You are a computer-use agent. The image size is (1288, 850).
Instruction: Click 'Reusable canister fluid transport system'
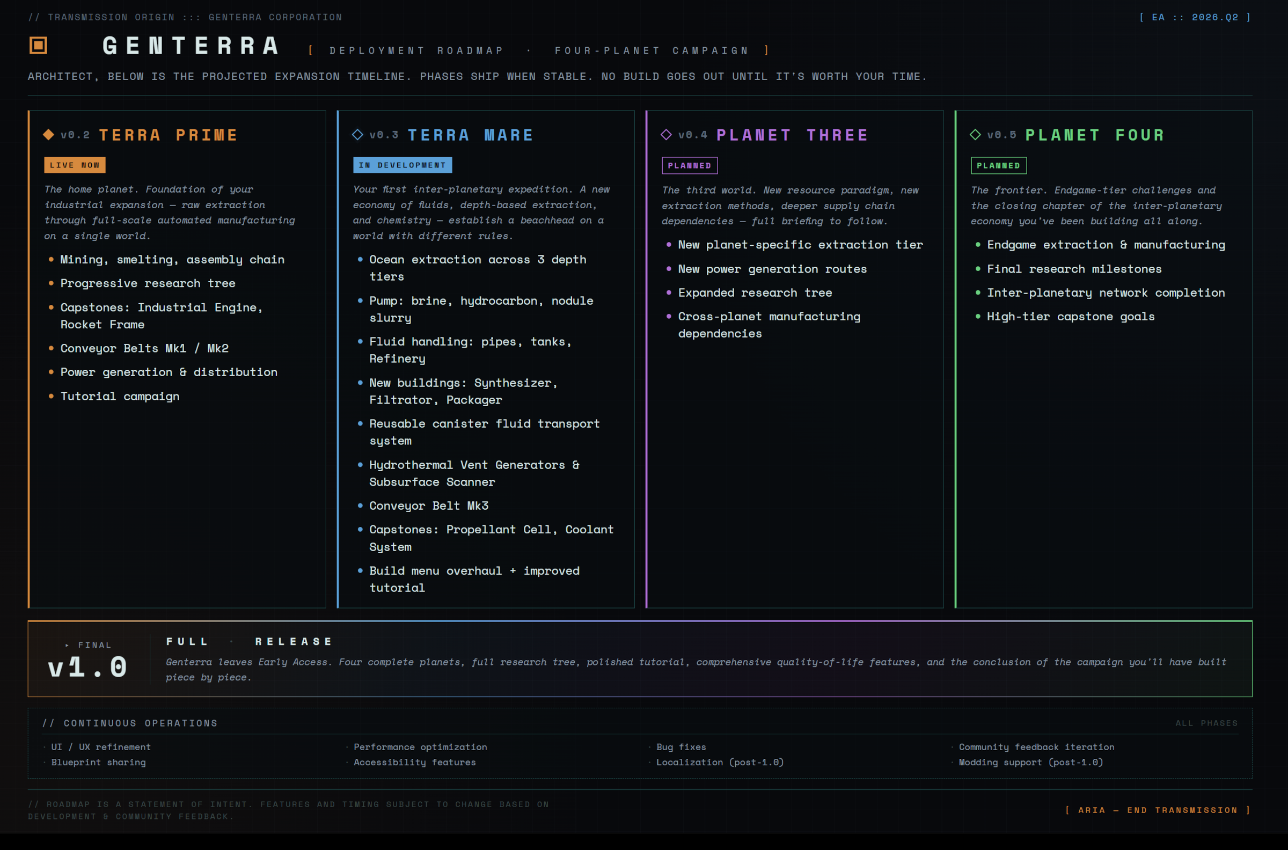485,432
